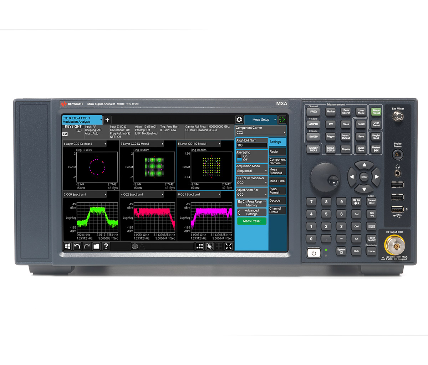
Task: Open Advanced Settings
Action: coord(252,212)
